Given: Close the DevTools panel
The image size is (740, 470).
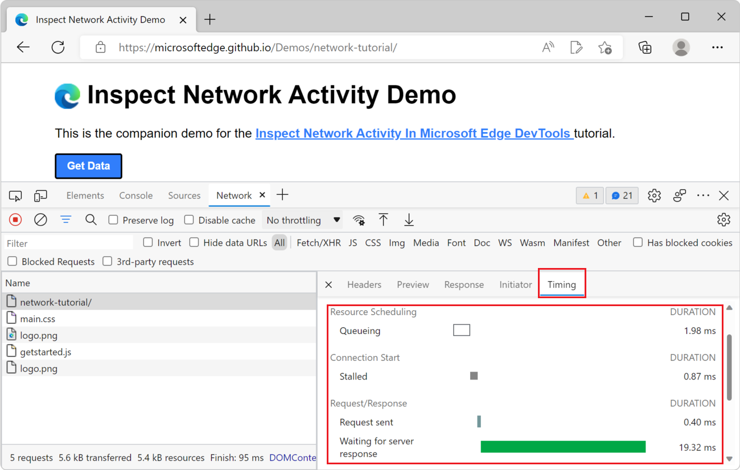Looking at the screenshot, I should 724,196.
